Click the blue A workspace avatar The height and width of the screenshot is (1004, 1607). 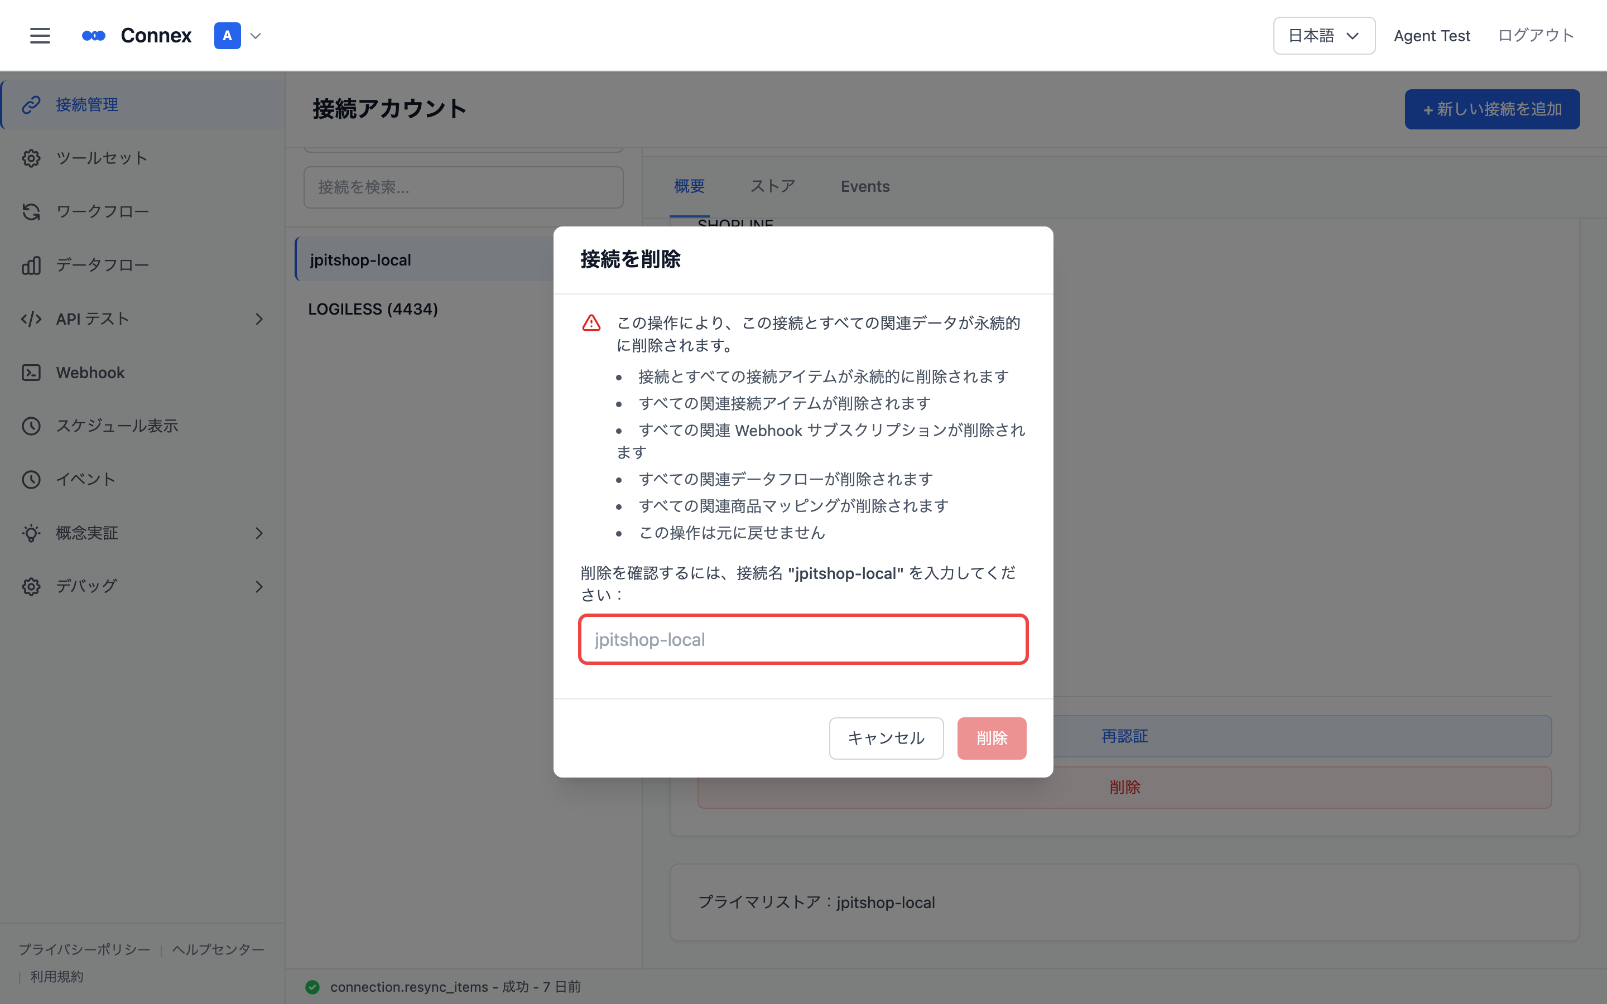227,35
